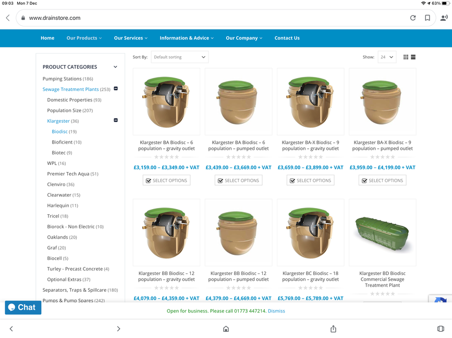Open the BC Biodisc 18 gravity outlet image
Screen dimensions: 452x338
click(x=311, y=232)
